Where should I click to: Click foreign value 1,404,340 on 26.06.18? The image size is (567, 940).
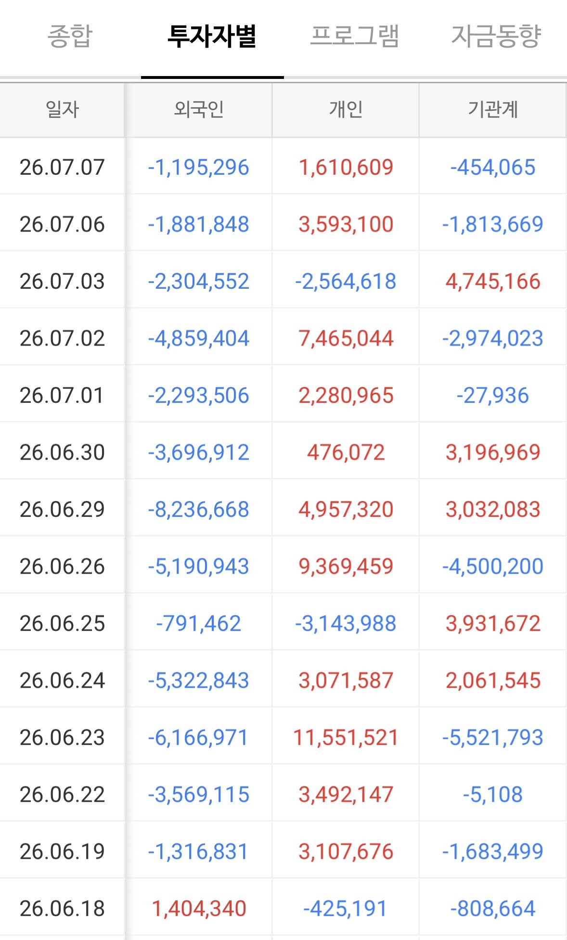coord(198,909)
